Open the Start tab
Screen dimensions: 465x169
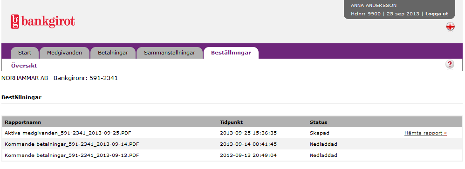pos(25,53)
